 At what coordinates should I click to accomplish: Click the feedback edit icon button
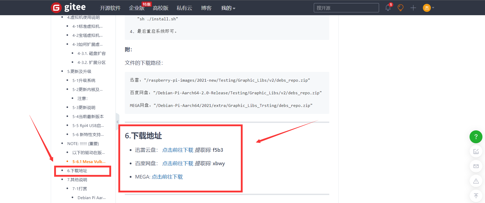(x=476, y=151)
